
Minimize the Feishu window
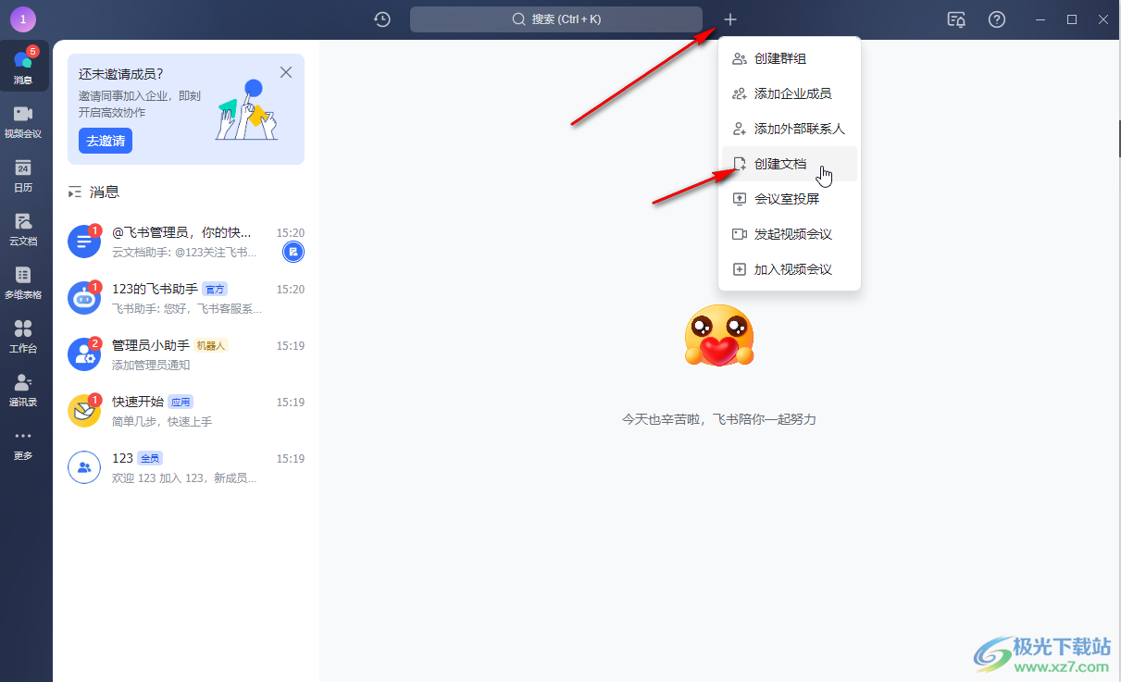click(1040, 19)
